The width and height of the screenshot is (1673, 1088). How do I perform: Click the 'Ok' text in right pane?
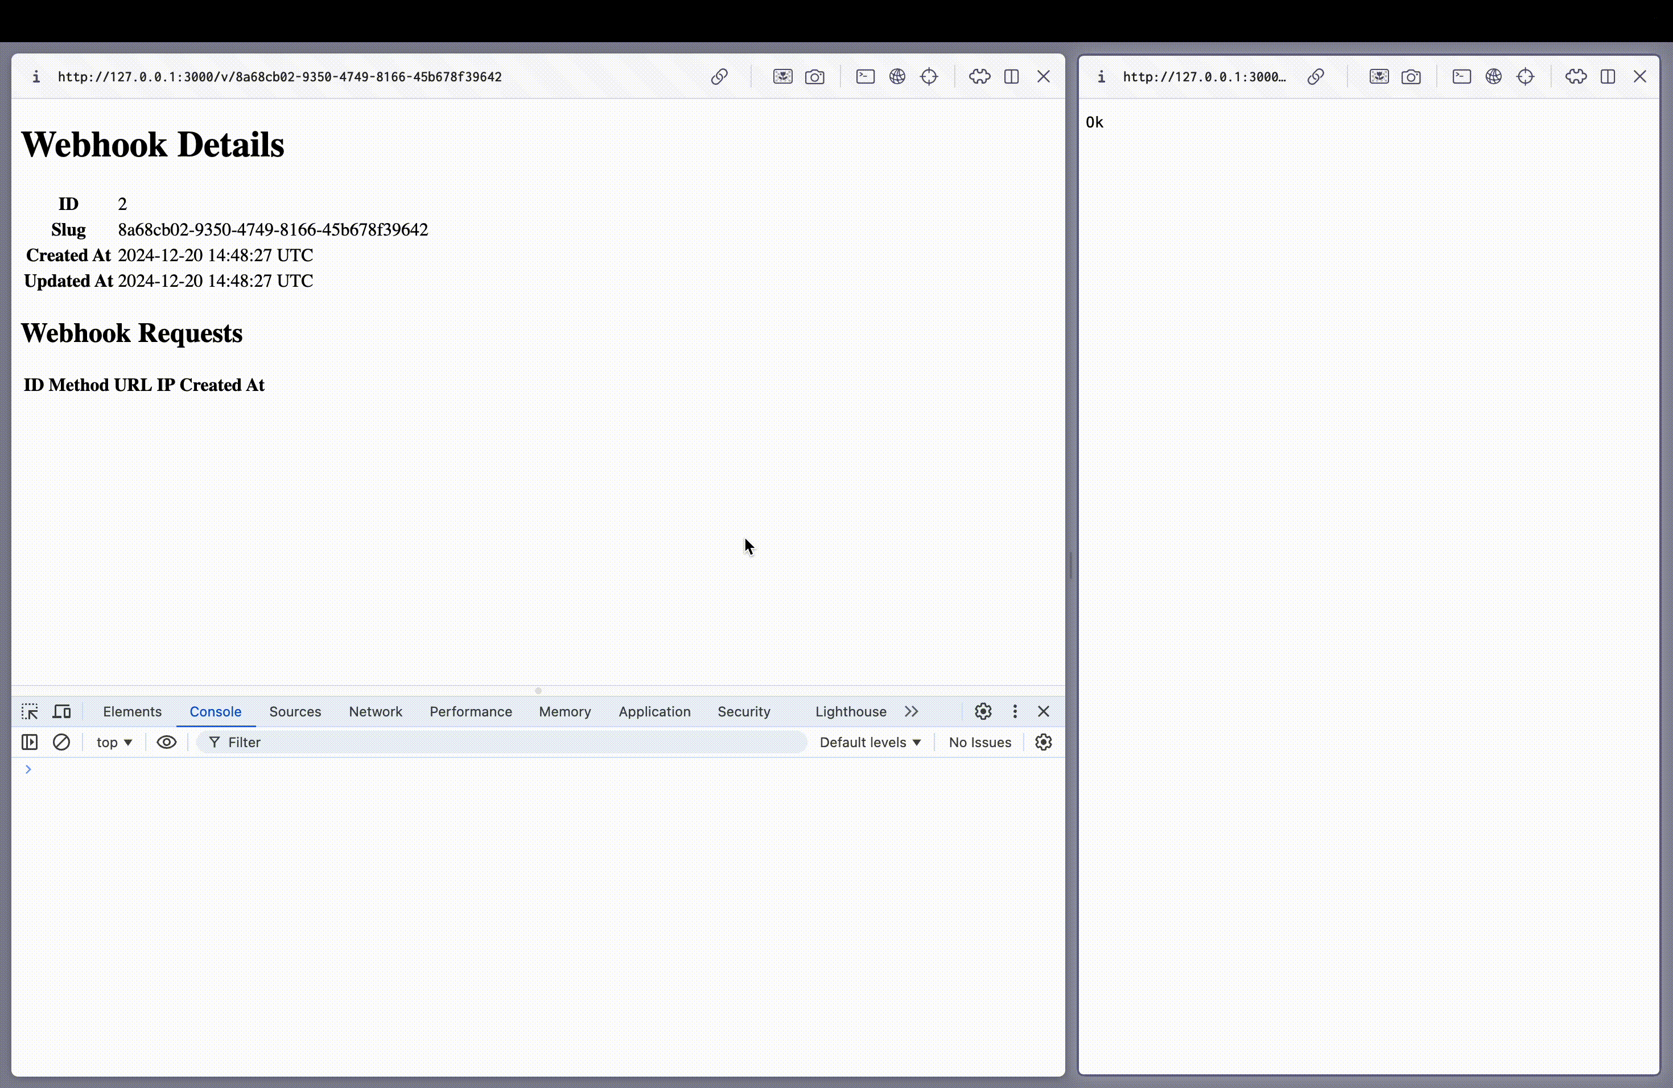pyautogui.click(x=1094, y=122)
